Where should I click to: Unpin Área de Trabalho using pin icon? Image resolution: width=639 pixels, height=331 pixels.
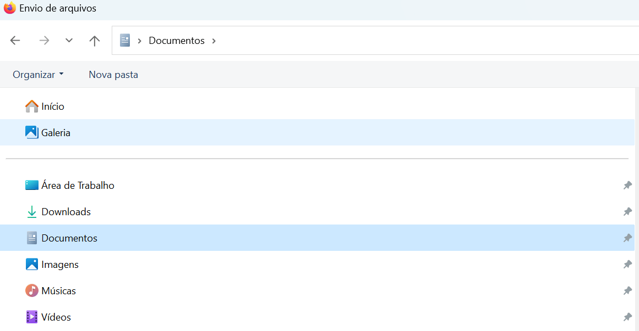[x=627, y=186]
